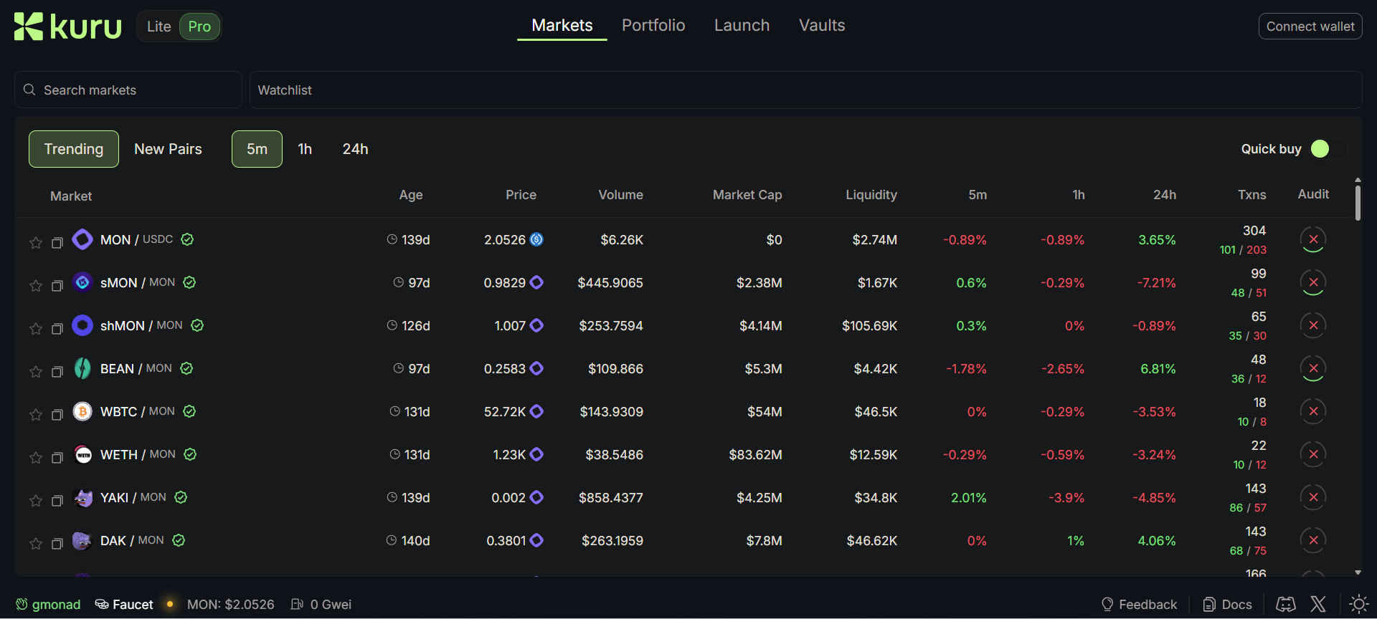This screenshot has width=1377, height=619.
Task: Click the USDC quote icon beside price 2.0526
Action: tap(536, 239)
